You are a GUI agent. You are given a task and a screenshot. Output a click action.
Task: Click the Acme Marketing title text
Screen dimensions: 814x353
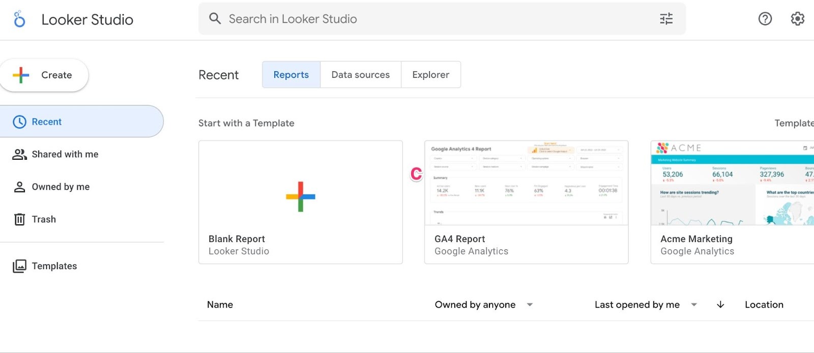696,239
